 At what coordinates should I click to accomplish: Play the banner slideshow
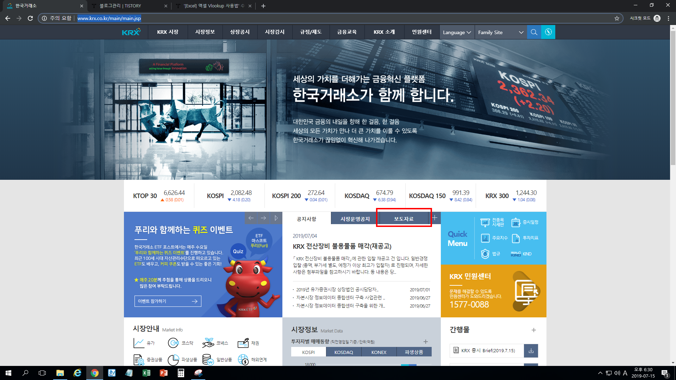coord(276,218)
